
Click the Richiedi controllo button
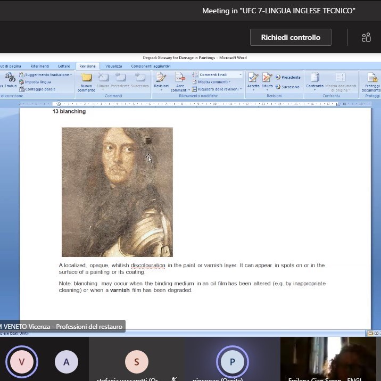tap(291, 37)
